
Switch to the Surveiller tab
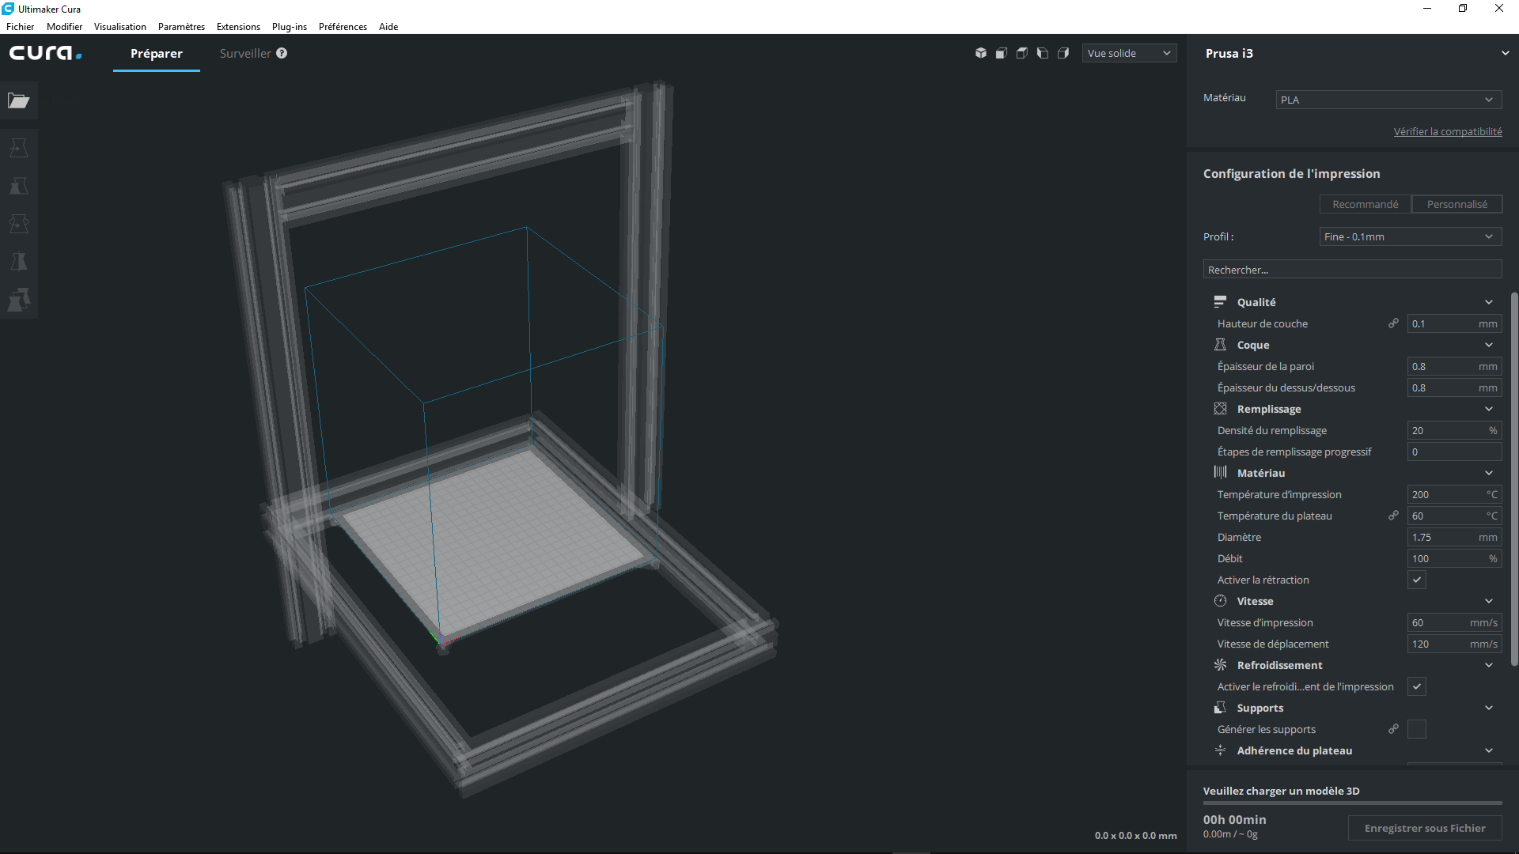pos(245,53)
